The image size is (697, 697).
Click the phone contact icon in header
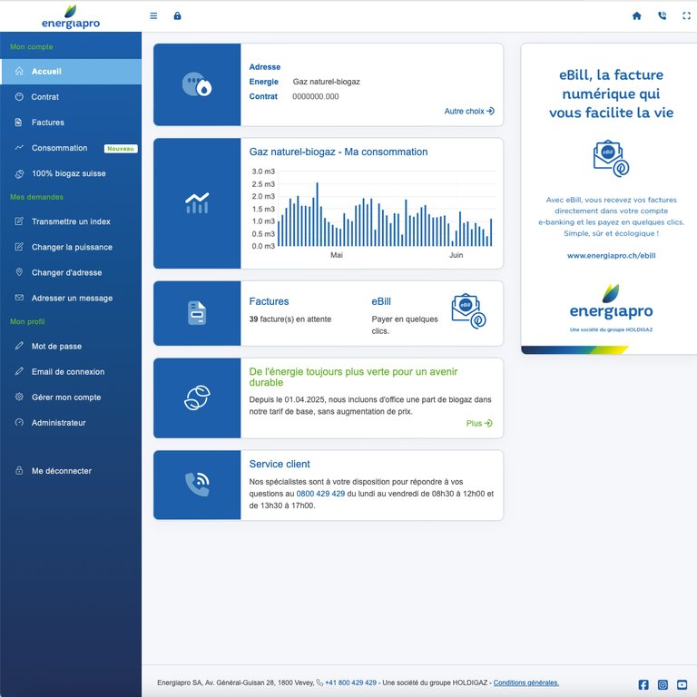point(662,16)
